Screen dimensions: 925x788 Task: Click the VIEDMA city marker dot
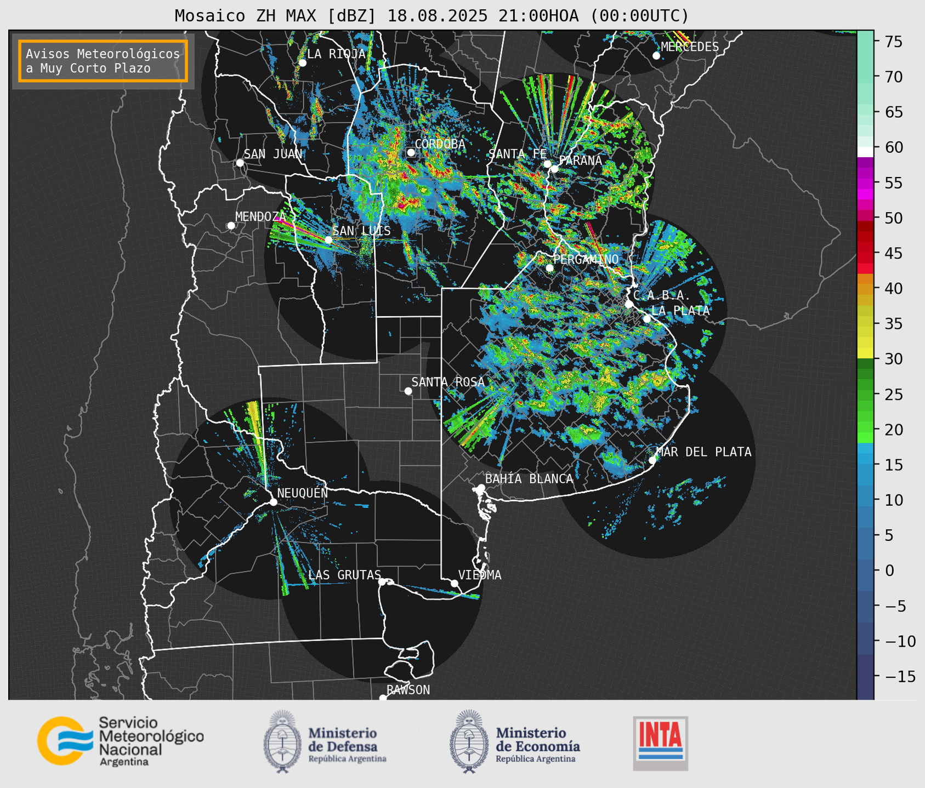click(455, 583)
